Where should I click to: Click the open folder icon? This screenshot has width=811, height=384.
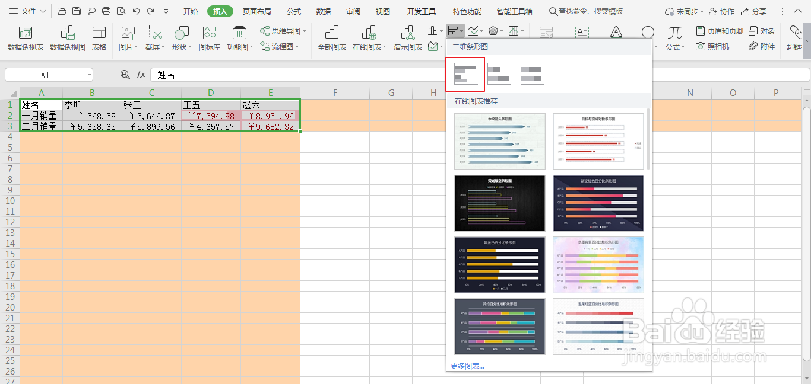[62, 11]
